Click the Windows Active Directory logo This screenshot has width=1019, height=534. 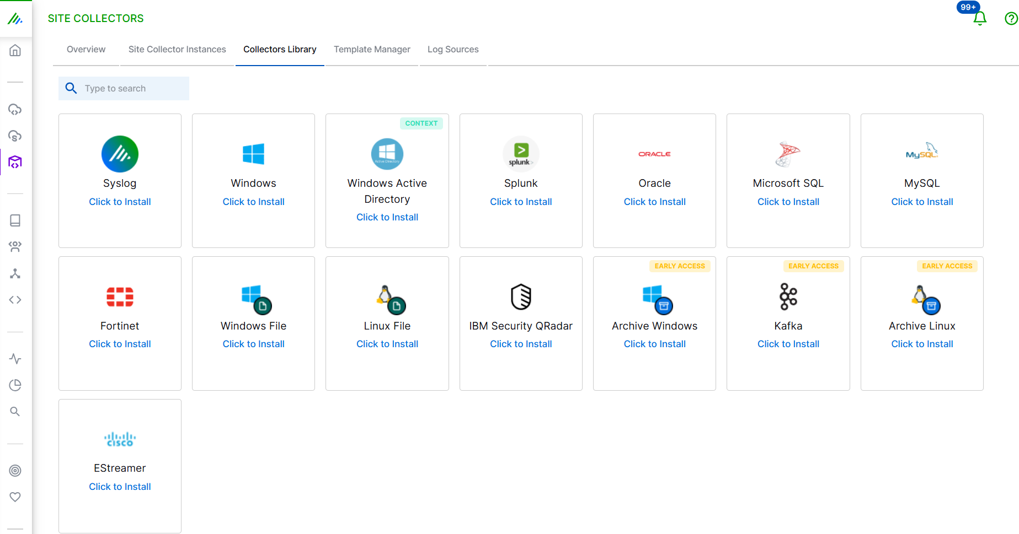coord(387,154)
